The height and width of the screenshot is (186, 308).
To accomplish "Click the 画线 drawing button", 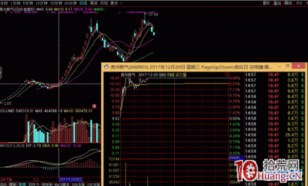I will (x=288, y=3).
